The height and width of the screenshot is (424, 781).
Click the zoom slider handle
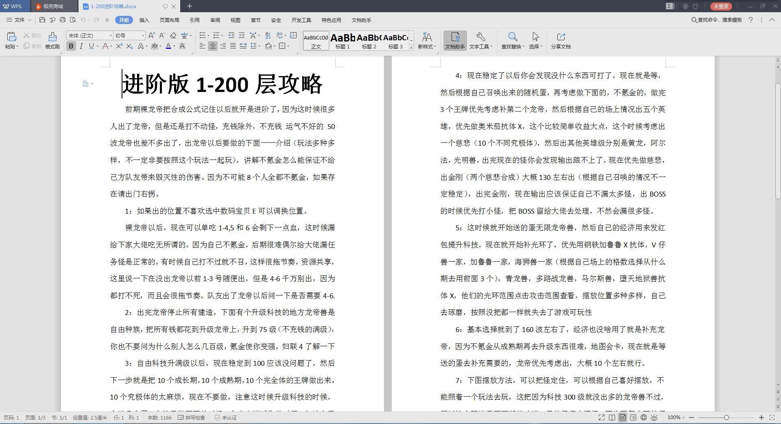[x=726, y=417]
